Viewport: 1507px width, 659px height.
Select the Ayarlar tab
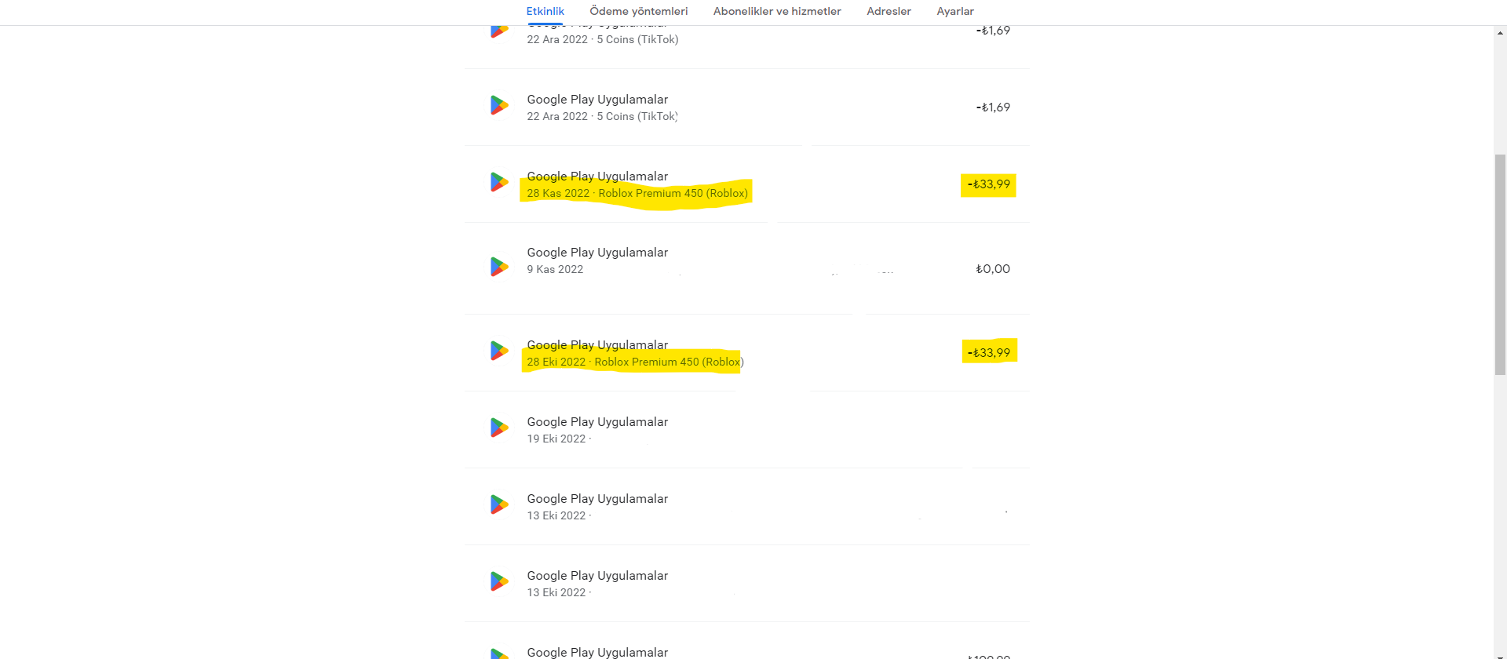pyautogui.click(x=954, y=11)
